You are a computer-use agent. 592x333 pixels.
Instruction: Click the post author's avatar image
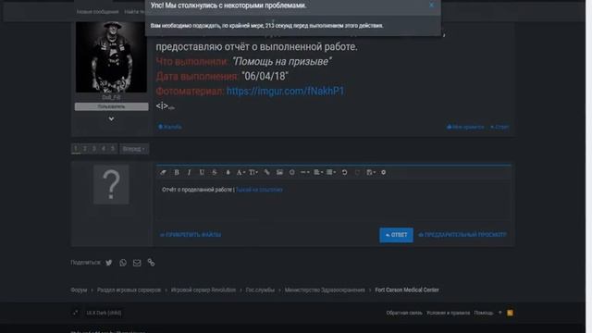tap(111, 57)
